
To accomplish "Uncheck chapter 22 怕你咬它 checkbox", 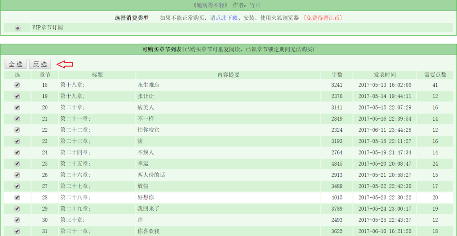I will tap(17, 130).
